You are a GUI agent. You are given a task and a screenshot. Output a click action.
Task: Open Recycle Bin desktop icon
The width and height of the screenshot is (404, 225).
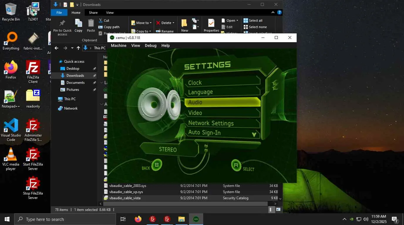coord(11,12)
